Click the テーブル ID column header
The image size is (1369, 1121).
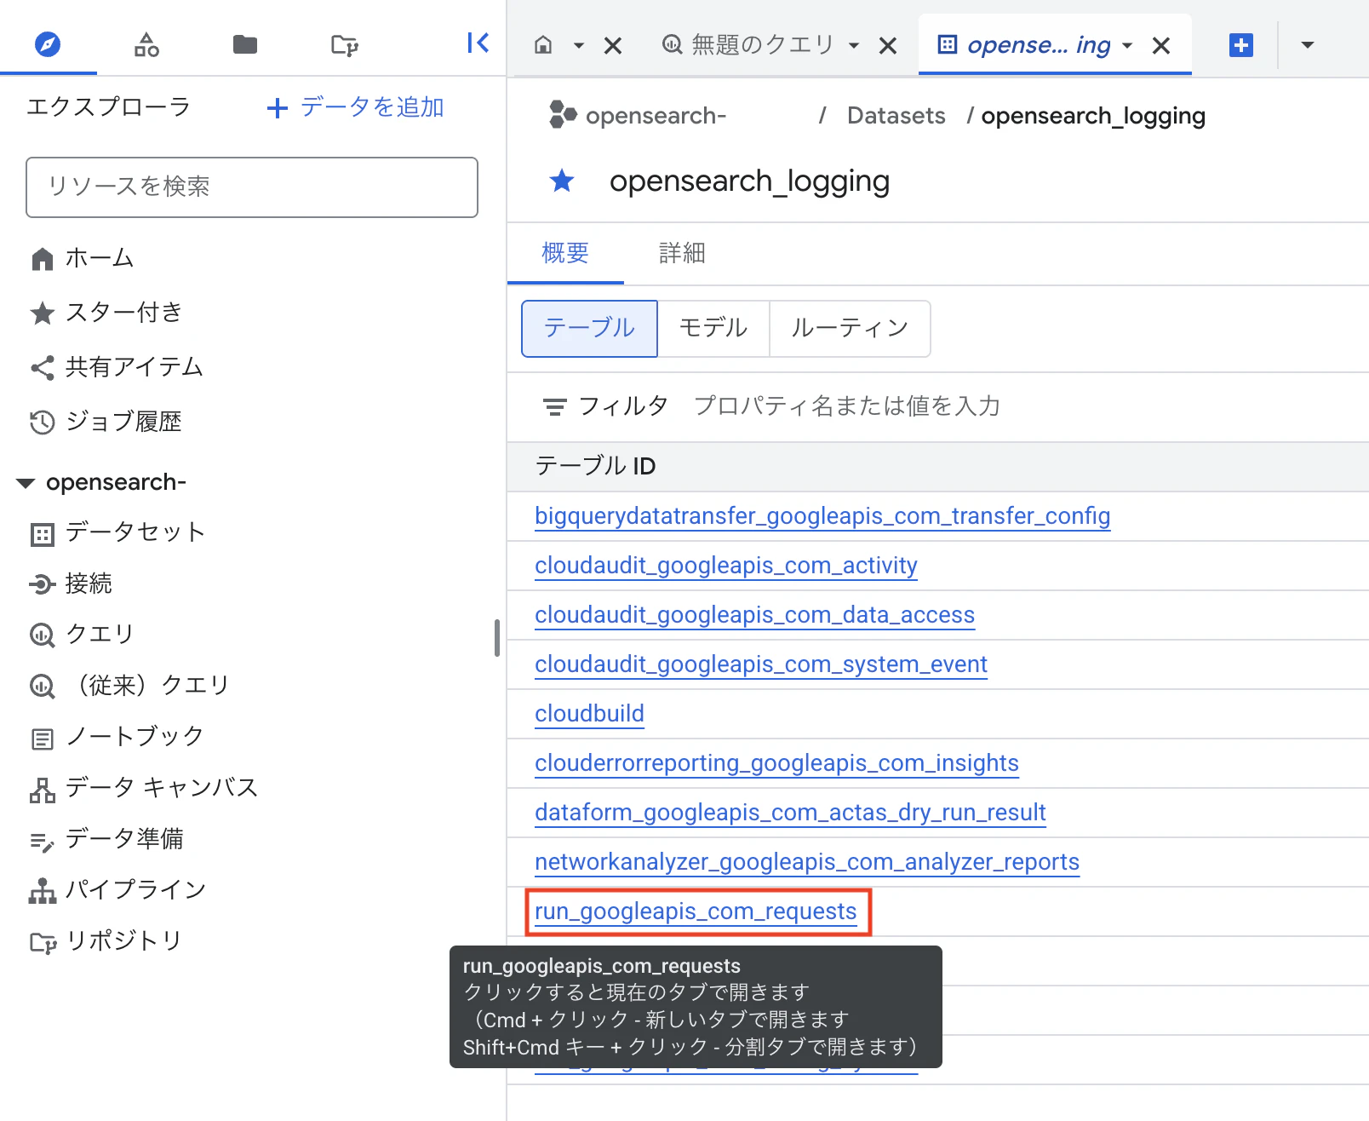click(x=595, y=466)
